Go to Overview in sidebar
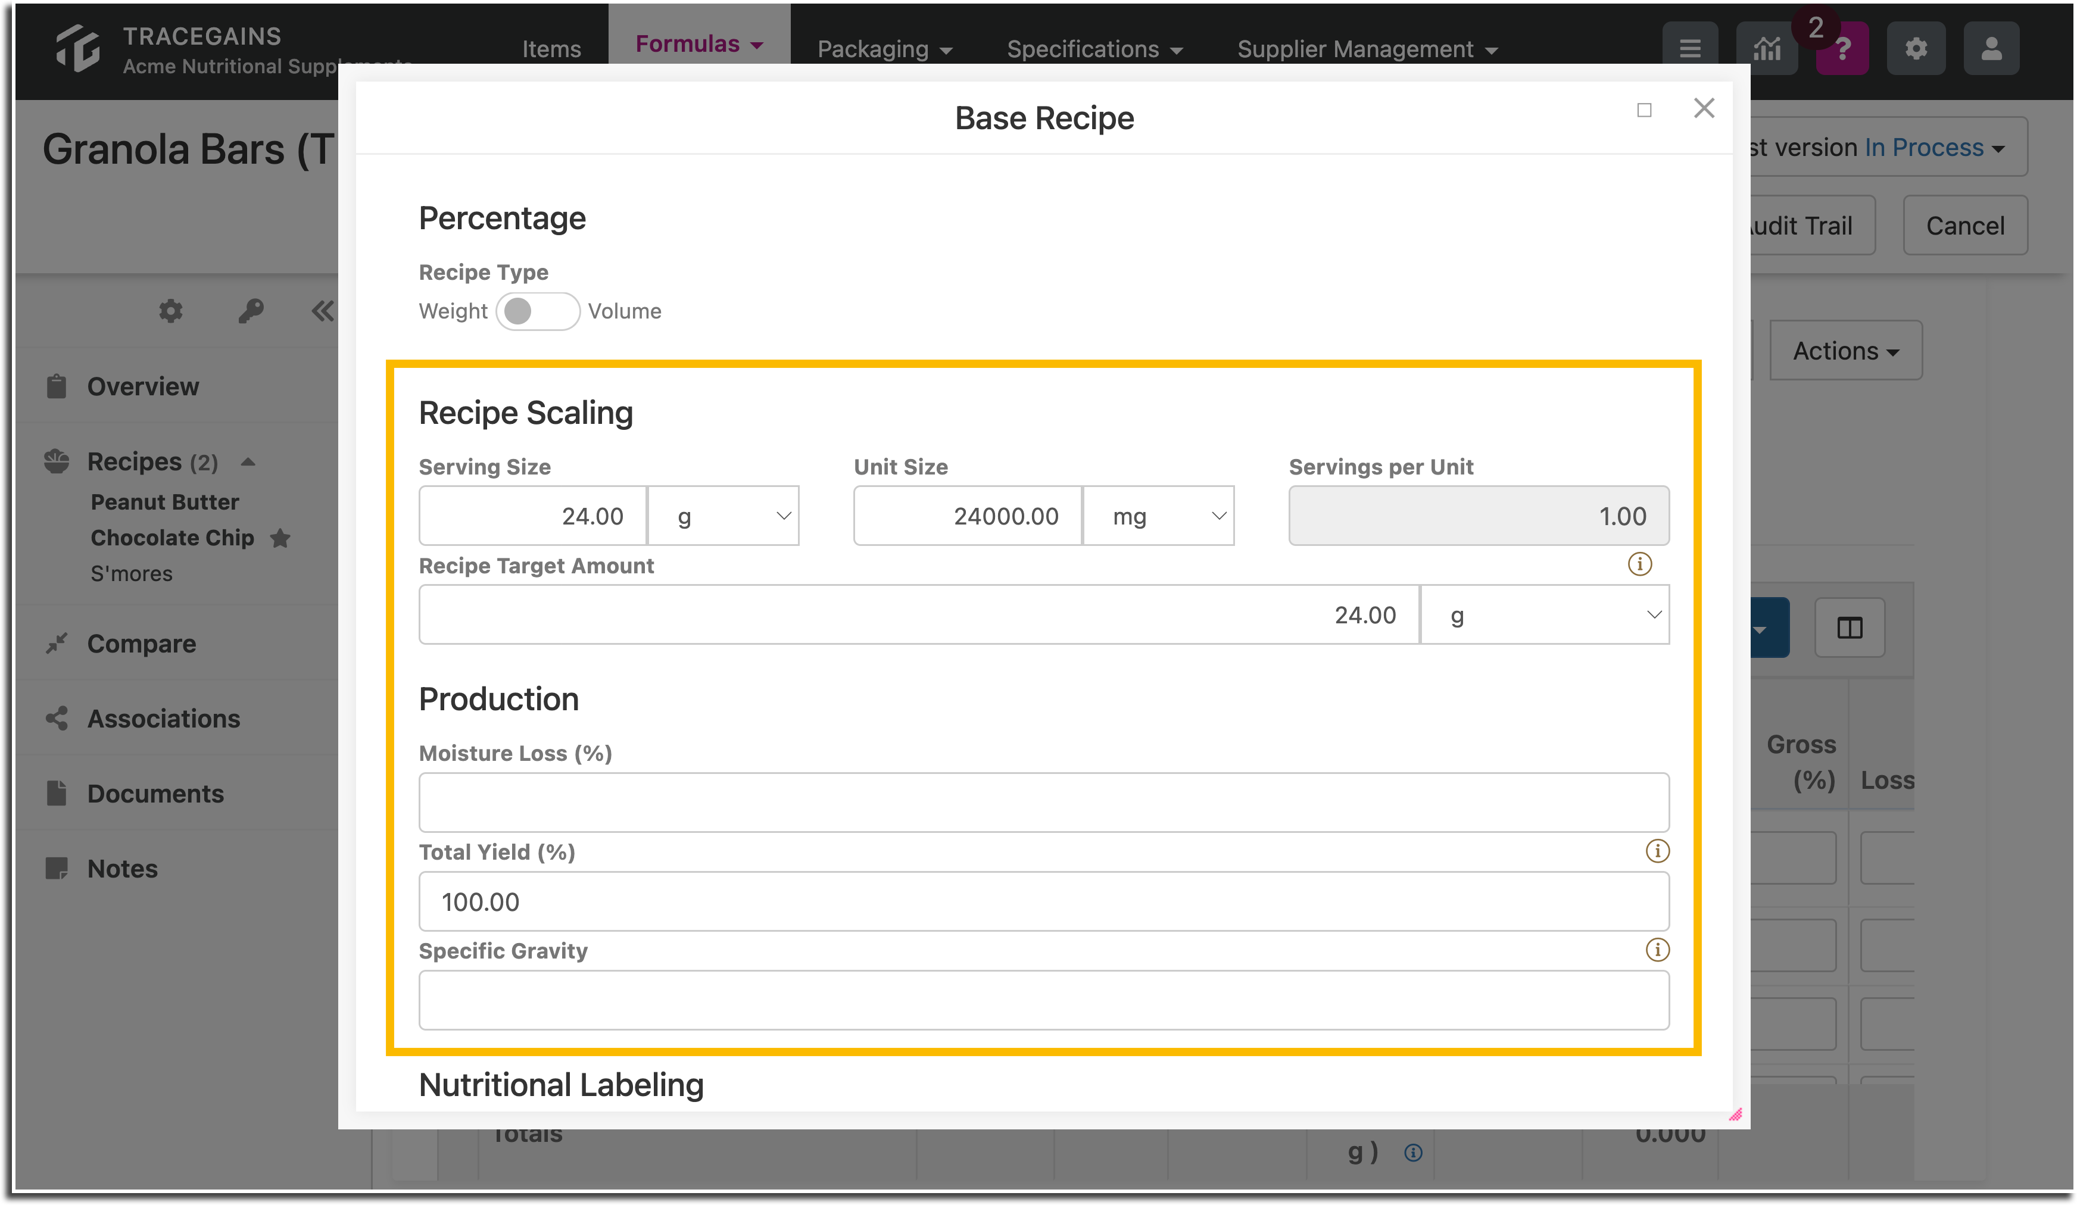Screen dimensions: 2077x1205 click(x=142, y=386)
